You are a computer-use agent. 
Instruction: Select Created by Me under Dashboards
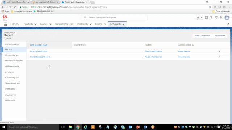pyautogui.click(x=12, y=55)
